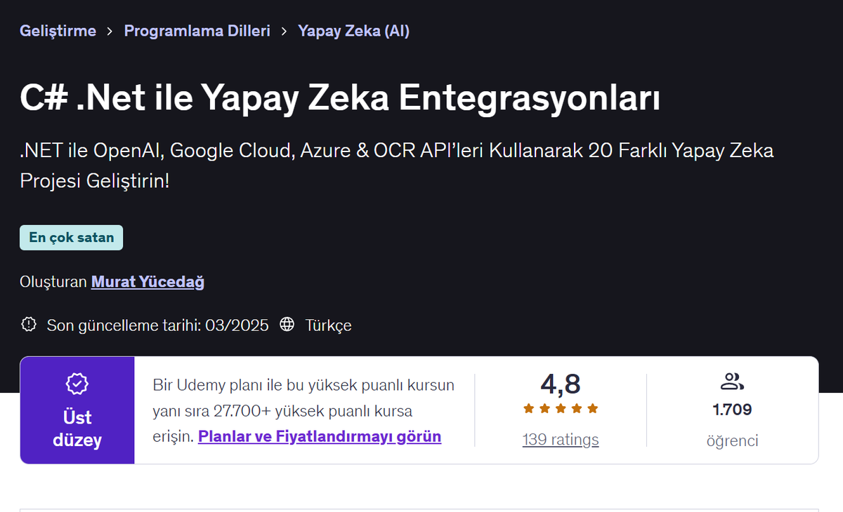Open the Geliştirme breadcrumb link

click(x=58, y=31)
